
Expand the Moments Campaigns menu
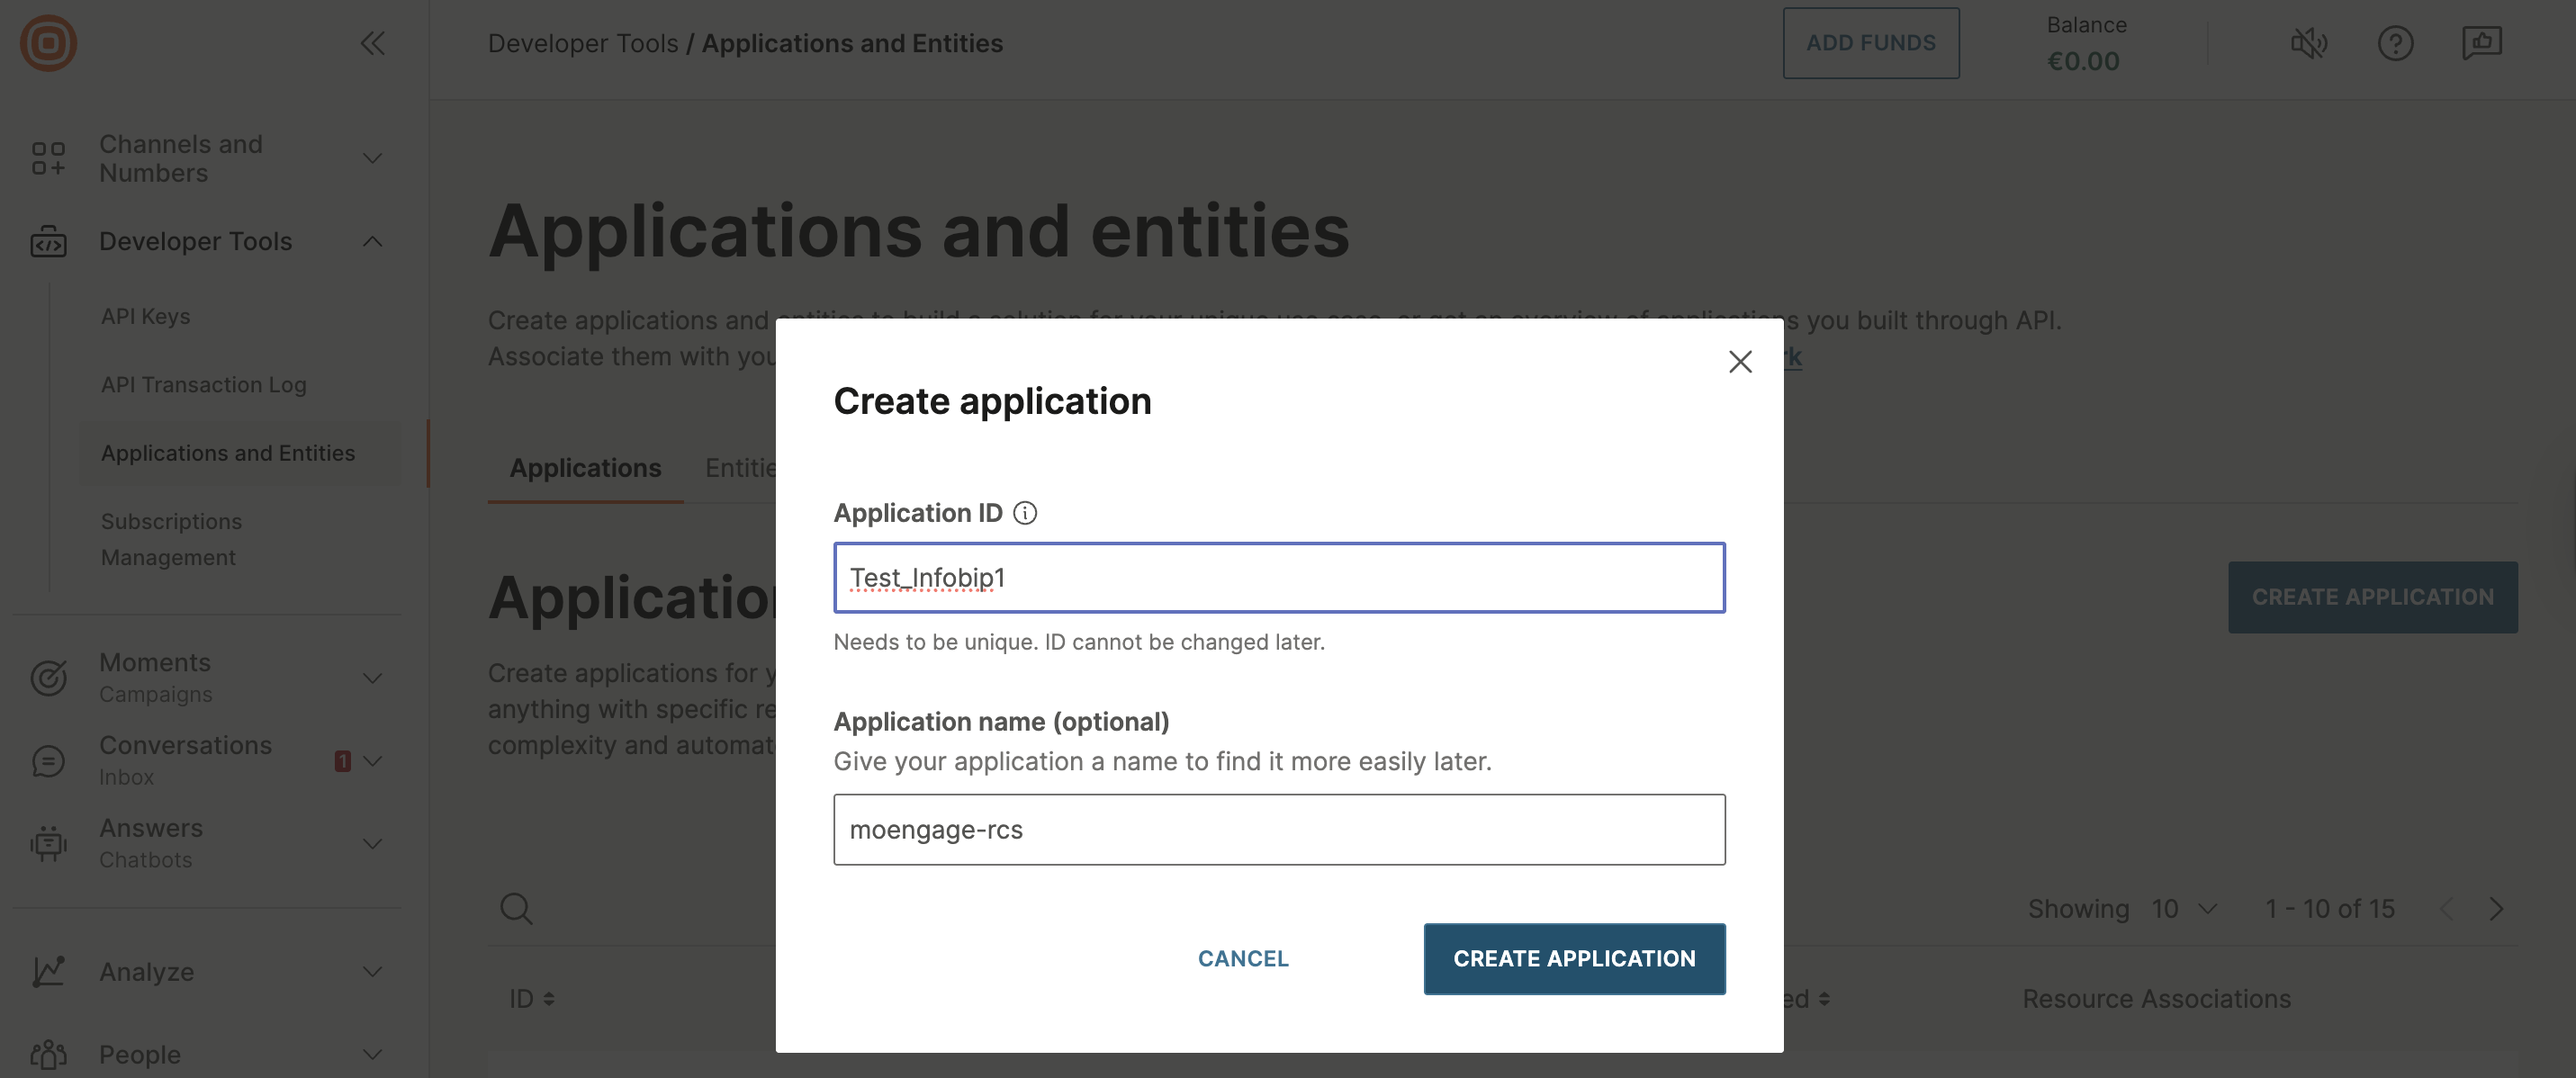pos(372,678)
